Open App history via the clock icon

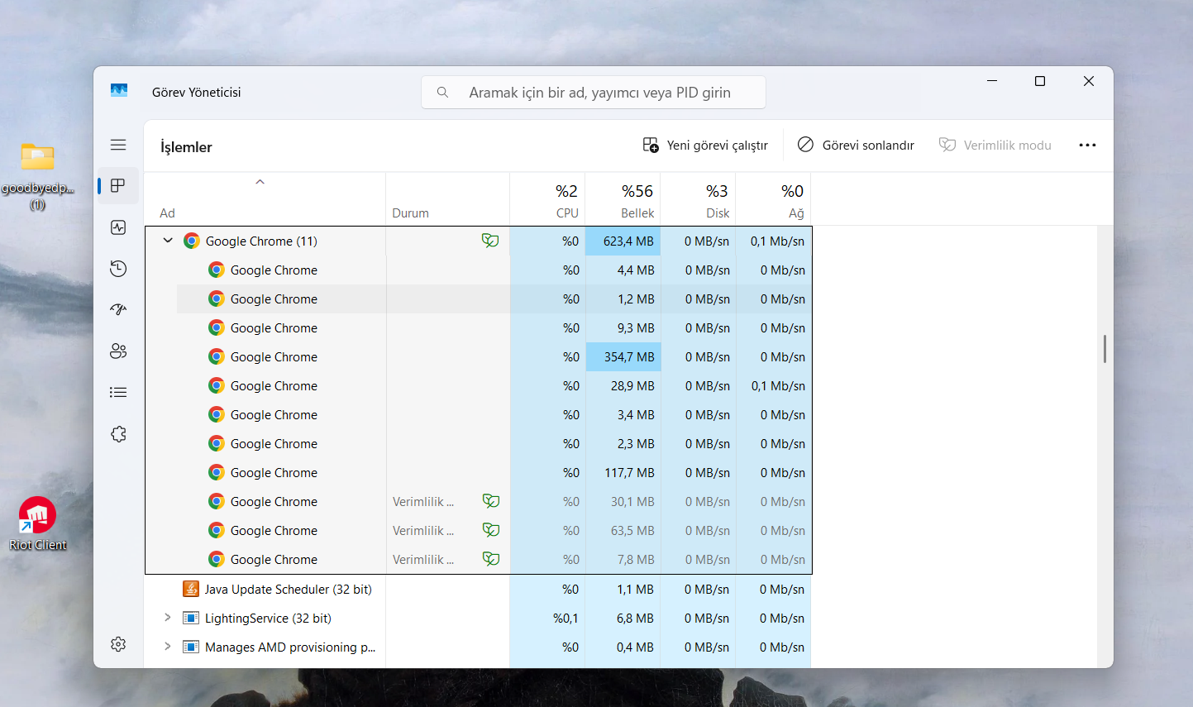[x=118, y=269]
